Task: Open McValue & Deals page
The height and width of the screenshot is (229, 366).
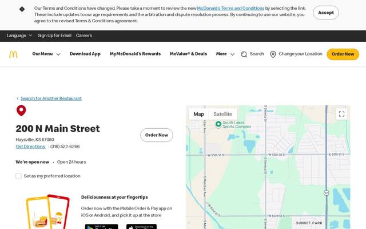Action: click(x=188, y=54)
